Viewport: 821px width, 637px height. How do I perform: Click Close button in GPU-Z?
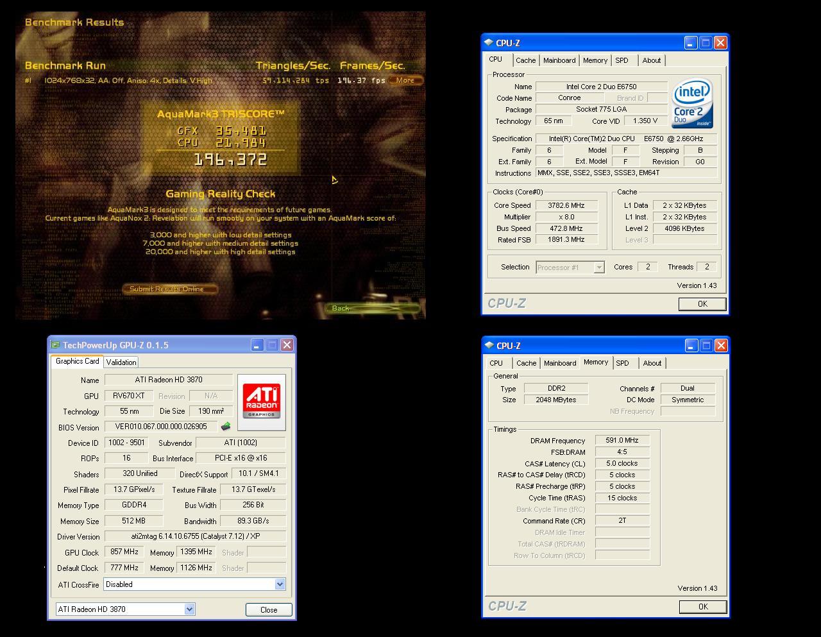point(269,610)
